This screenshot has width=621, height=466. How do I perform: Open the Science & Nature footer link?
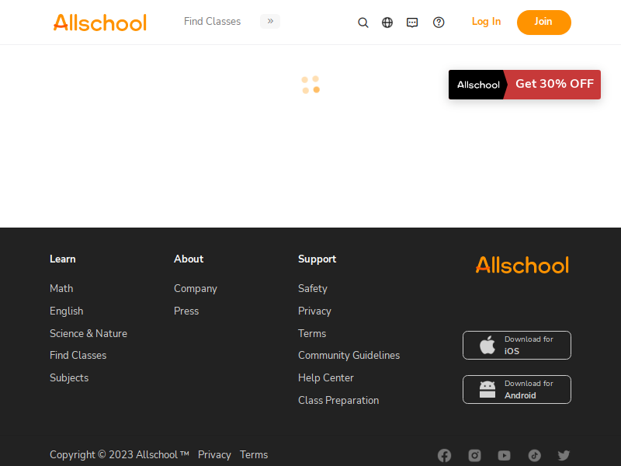(88, 334)
